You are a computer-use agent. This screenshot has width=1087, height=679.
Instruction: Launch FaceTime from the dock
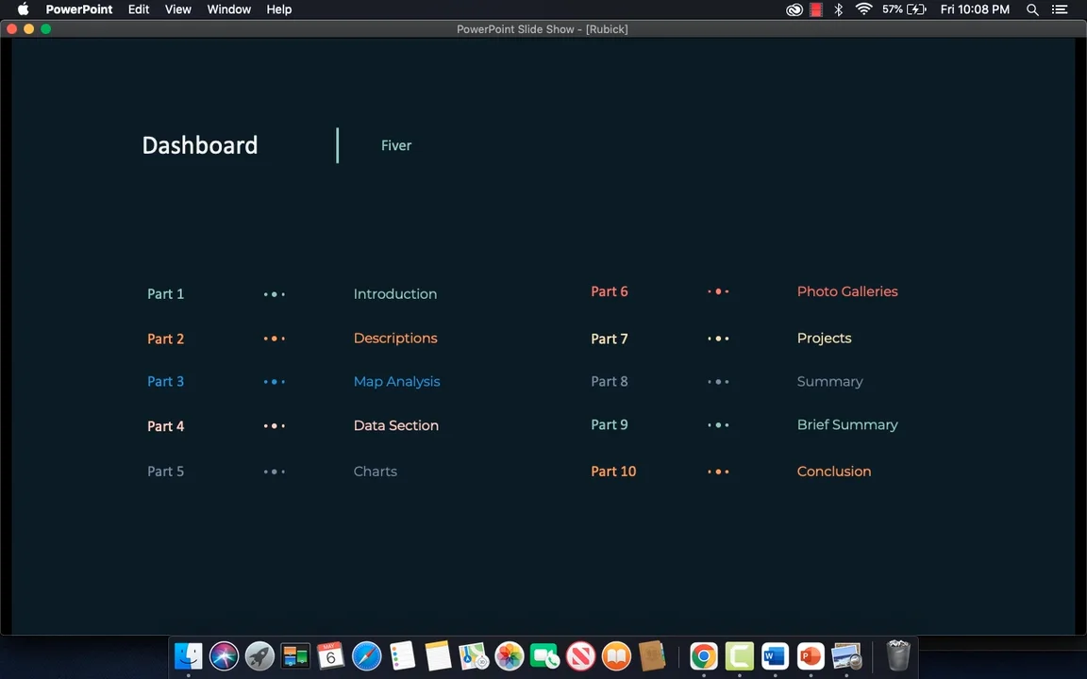544,655
